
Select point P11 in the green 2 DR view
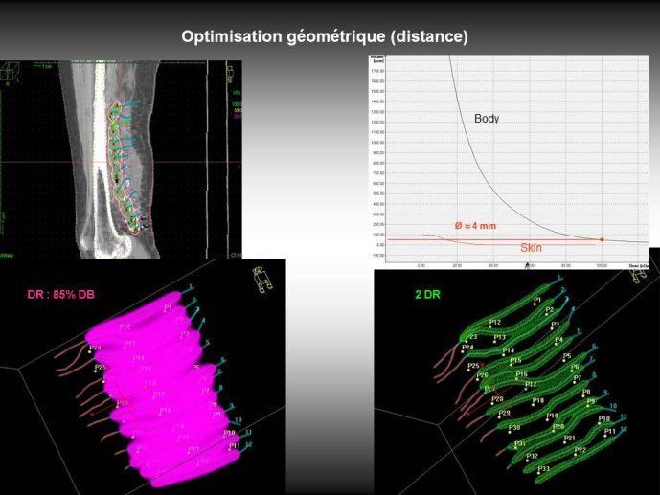pyautogui.click(x=609, y=432)
